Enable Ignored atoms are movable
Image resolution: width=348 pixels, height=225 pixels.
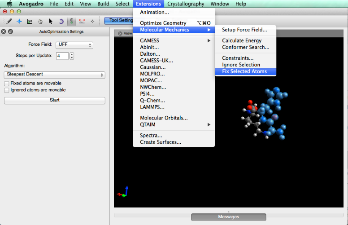7,90
